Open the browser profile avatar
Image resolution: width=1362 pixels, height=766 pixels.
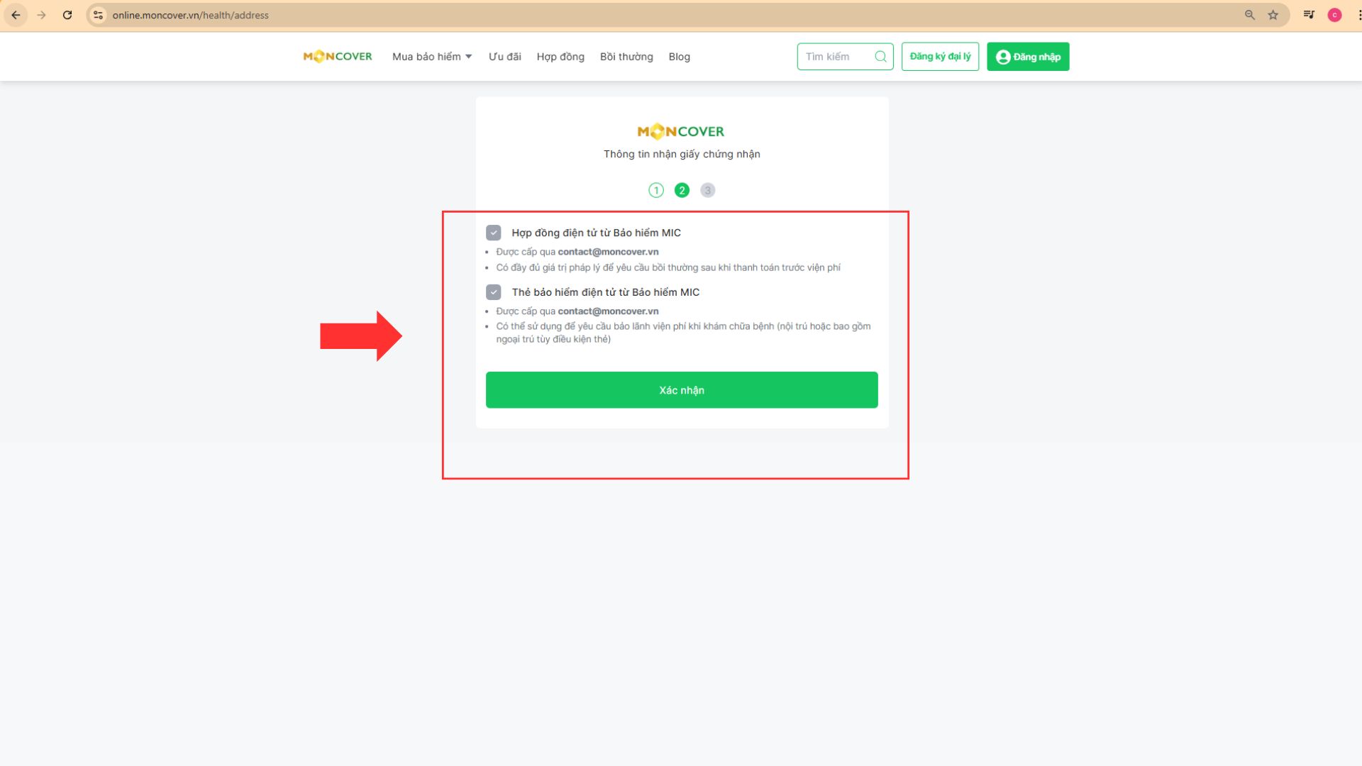[x=1334, y=15]
